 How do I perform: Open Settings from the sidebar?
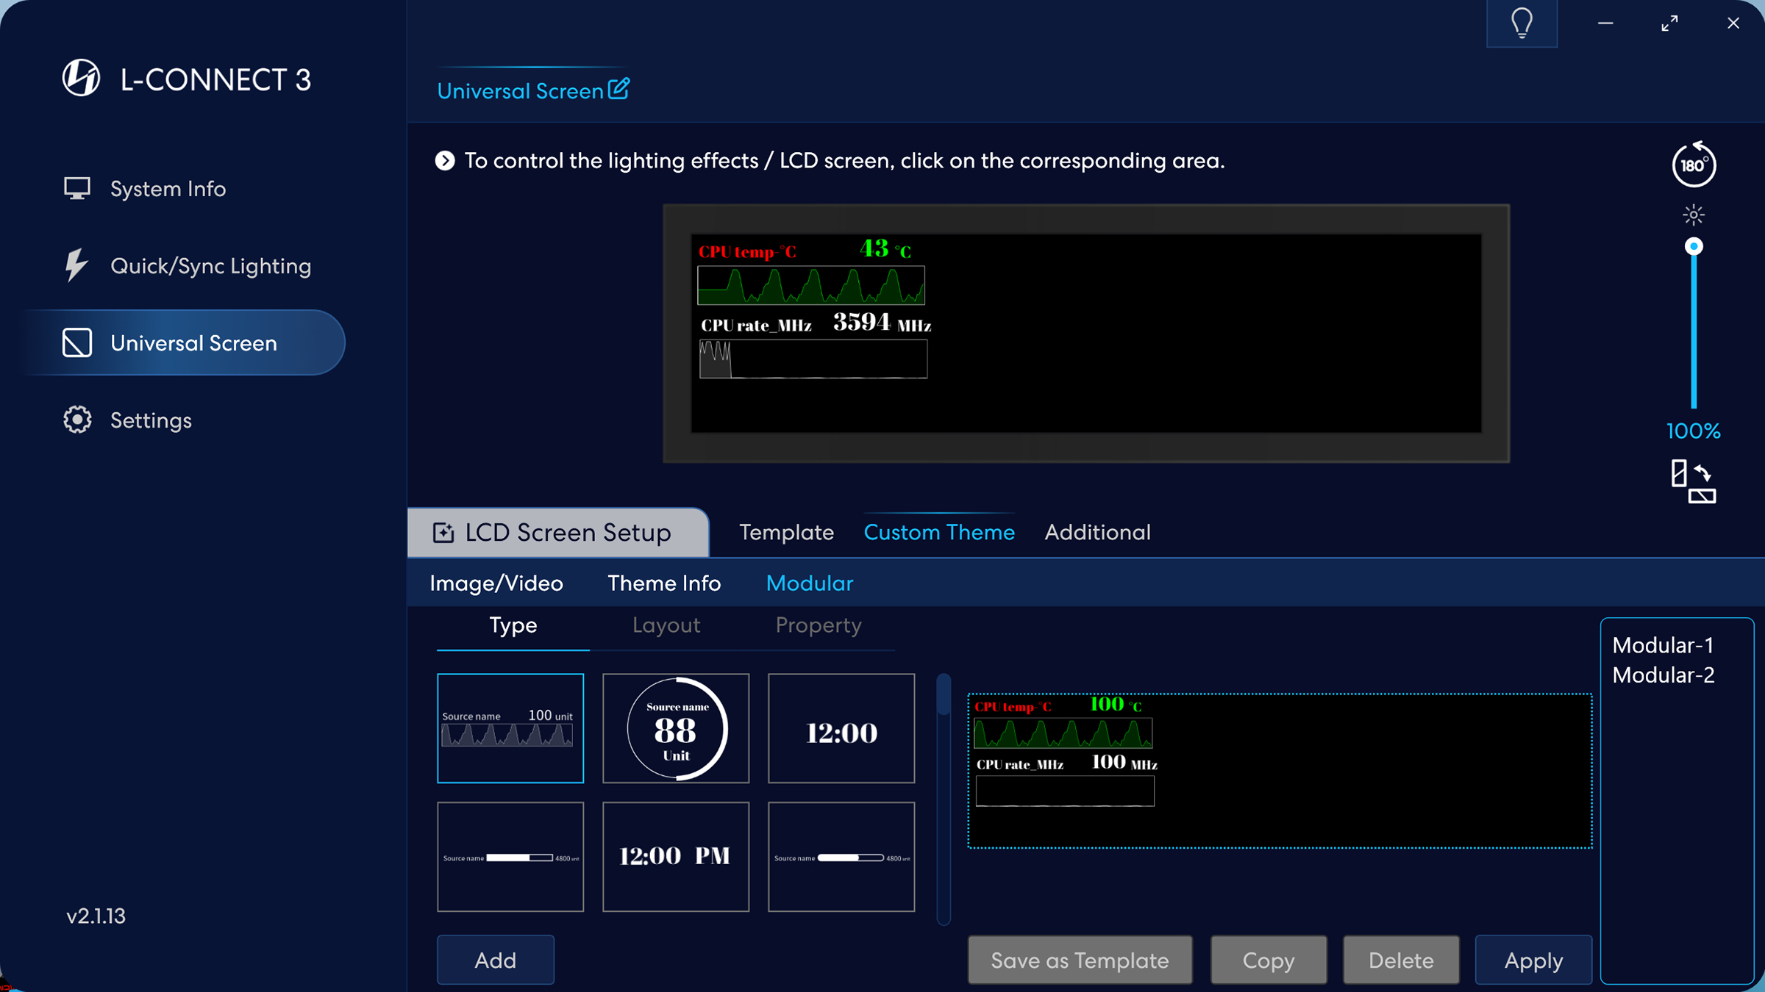151,420
